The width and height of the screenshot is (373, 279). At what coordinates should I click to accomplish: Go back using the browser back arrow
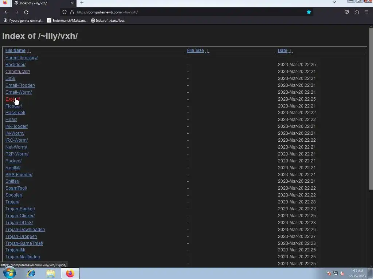[x=7, y=12]
